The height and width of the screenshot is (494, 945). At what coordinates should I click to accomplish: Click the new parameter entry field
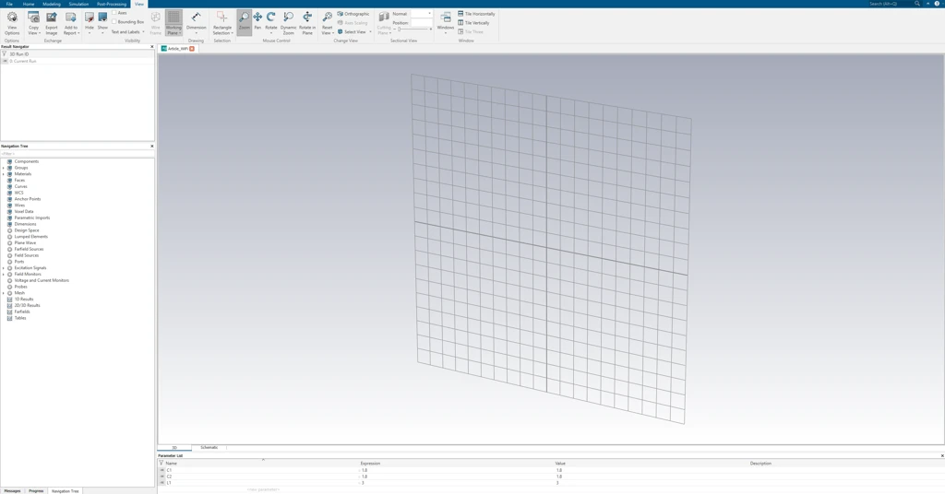(263, 489)
